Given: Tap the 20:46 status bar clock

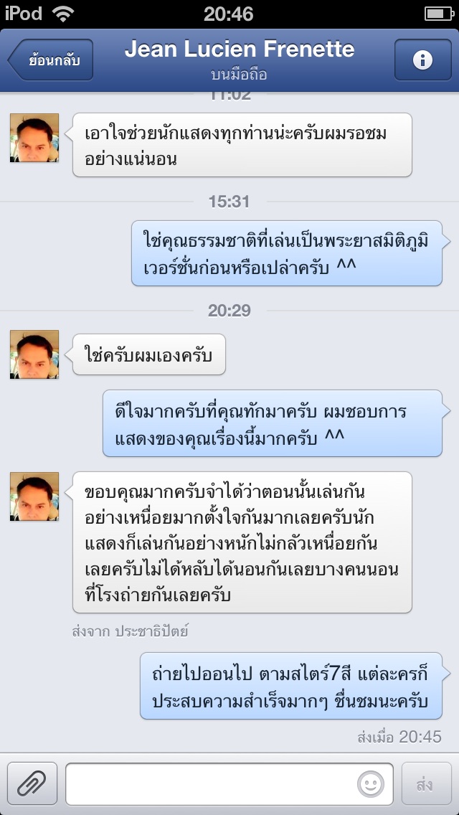Looking at the screenshot, I should tap(229, 14).
